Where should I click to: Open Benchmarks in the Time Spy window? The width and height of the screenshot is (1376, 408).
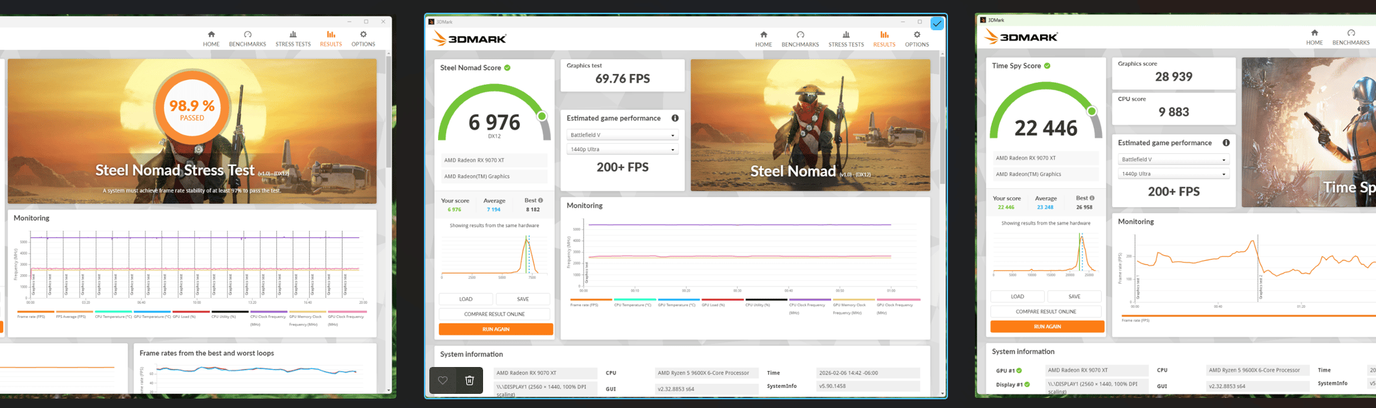pyautogui.click(x=1351, y=37)
